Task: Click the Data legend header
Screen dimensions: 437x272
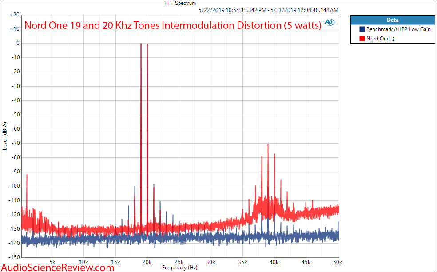Action: pos(393,20)
